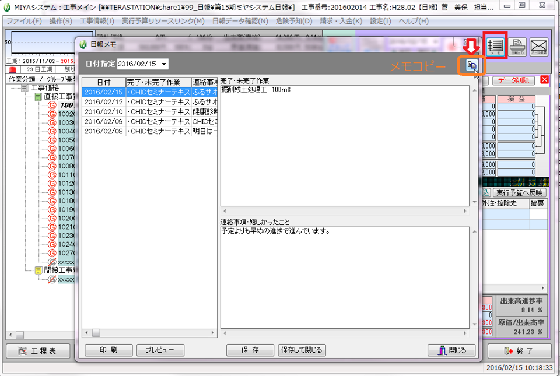This screenshot has height=376, width=560.
Task: Click the red siren icon under 工期
Action: (12, 69)
